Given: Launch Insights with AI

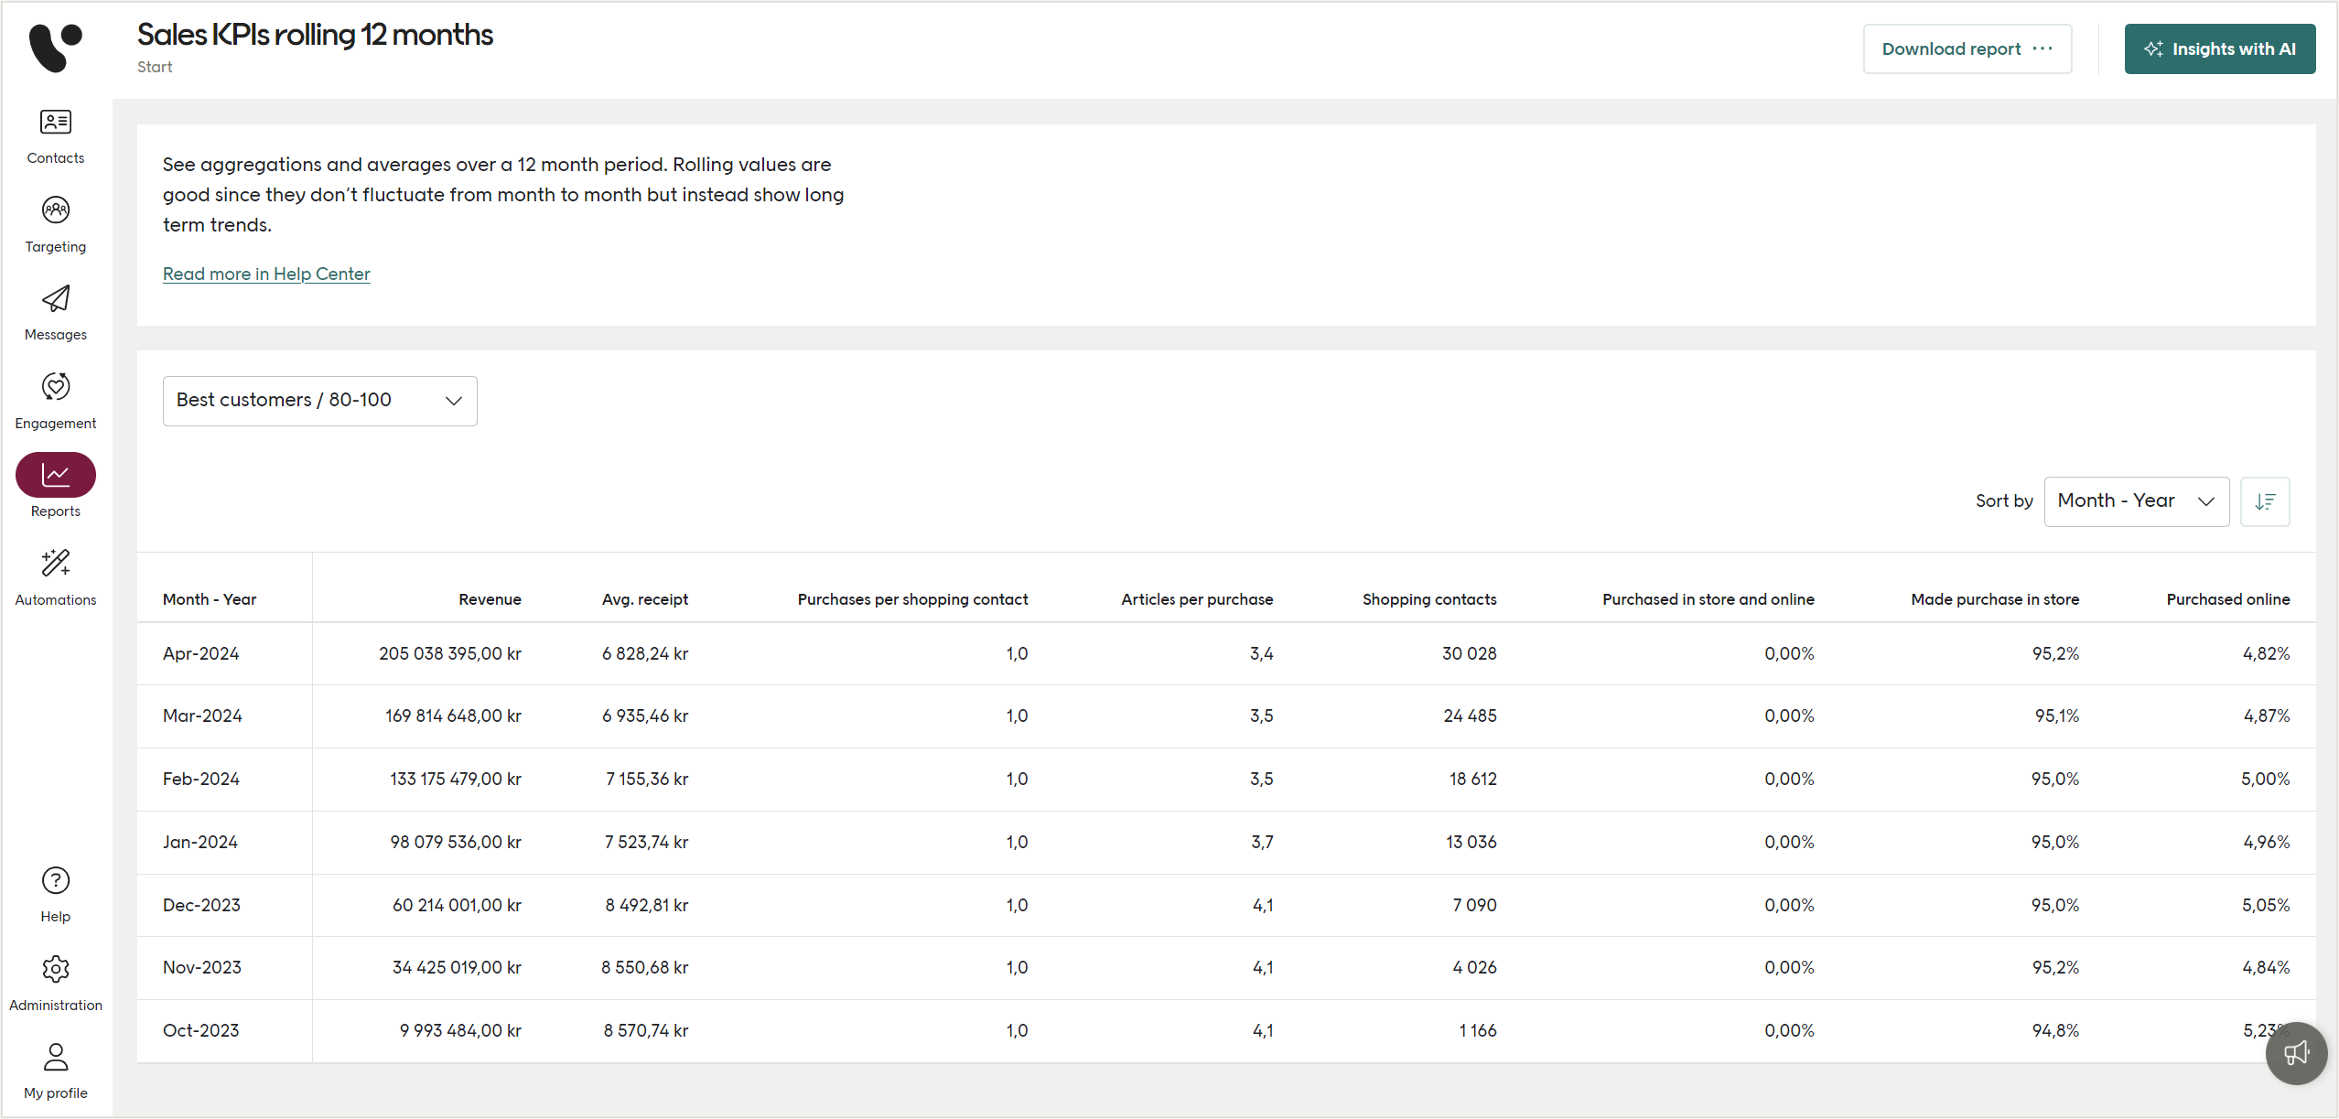Looking at the screenshot, I should pos(2220,48).
